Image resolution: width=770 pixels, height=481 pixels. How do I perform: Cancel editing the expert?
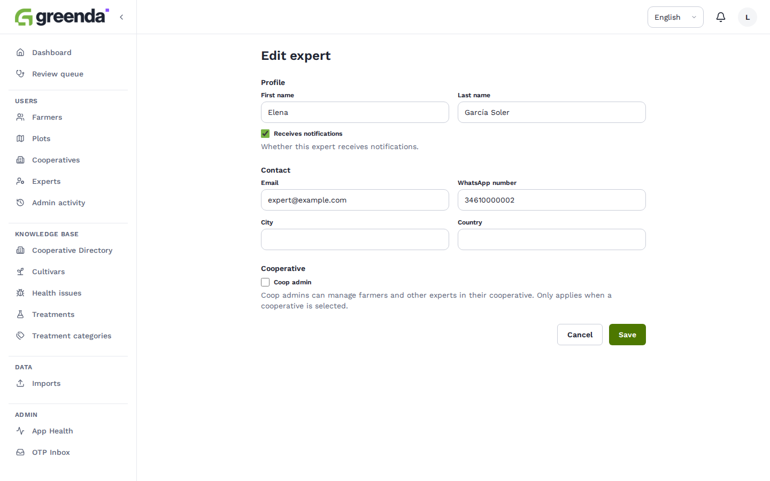pyautogui.click(x=580, y=335)
